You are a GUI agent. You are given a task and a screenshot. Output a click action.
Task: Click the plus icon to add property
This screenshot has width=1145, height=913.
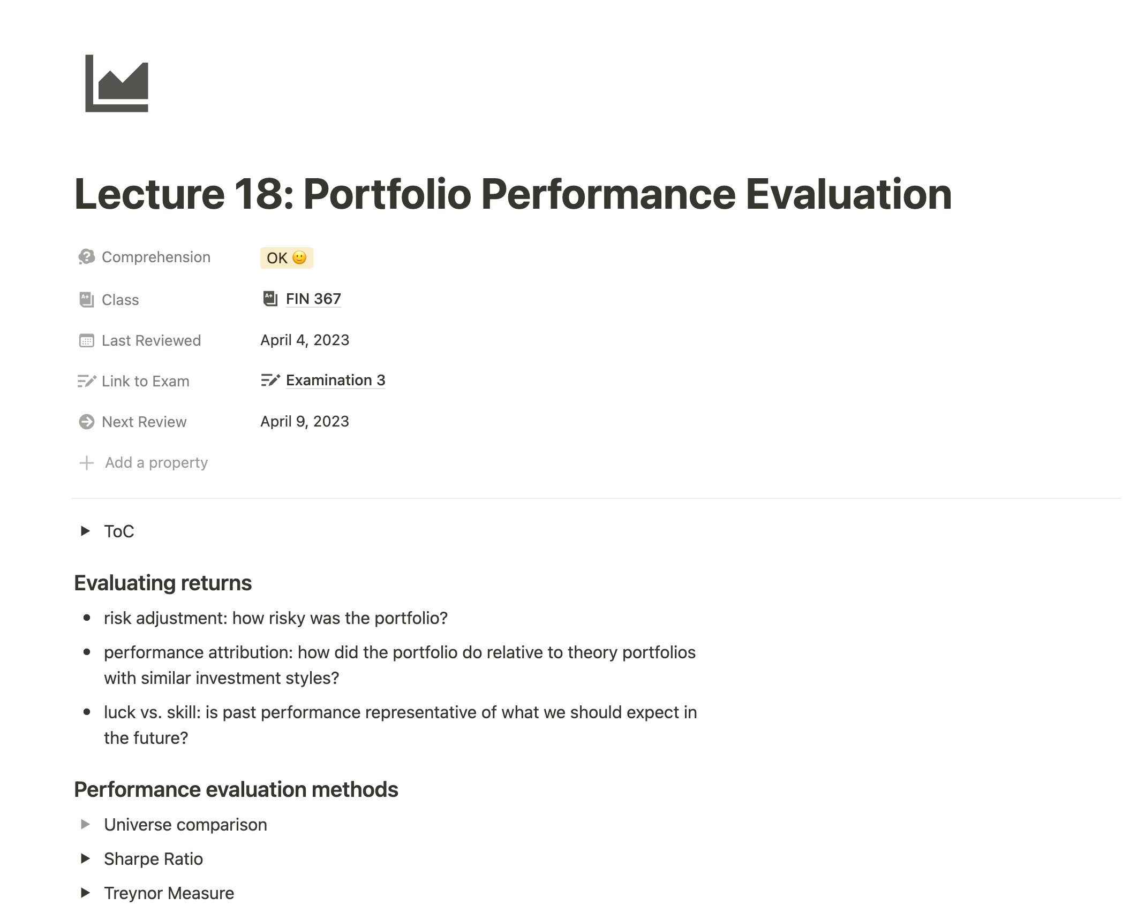tap(86, 463)
